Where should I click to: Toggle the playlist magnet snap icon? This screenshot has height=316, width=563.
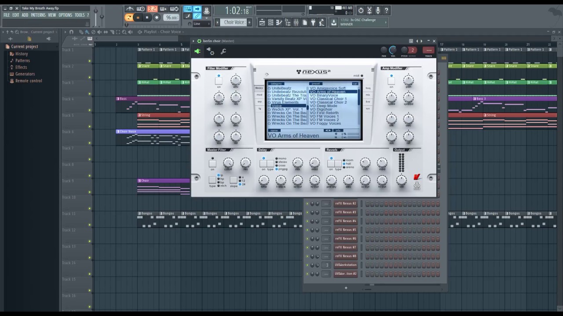pyautogui.click(x=72, y=32)
